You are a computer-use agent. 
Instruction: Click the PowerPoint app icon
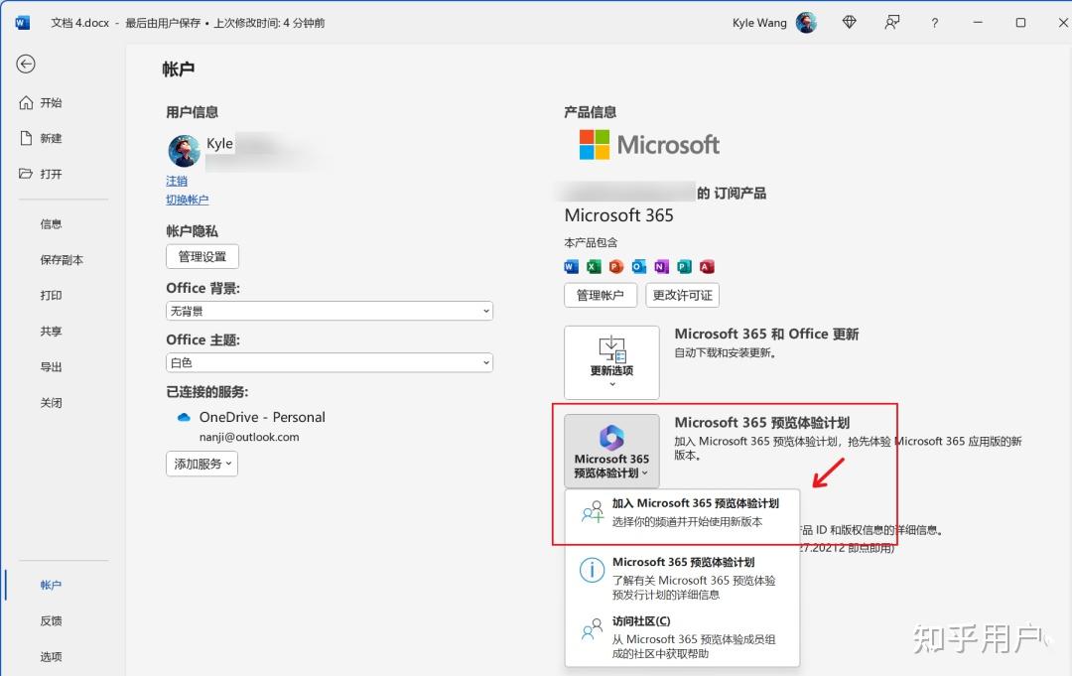point(616,267)
